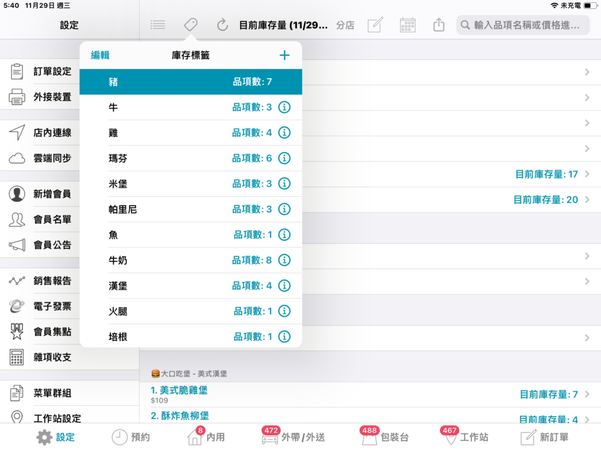Open the edit pencil icon in toolbar
Screen dimensions: 601x451
pos(375,25)
